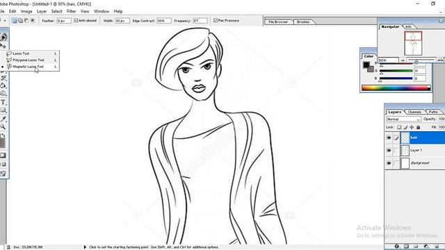Click the screen mode button in toolbox

pyautogui.click(x=3, y=165)
